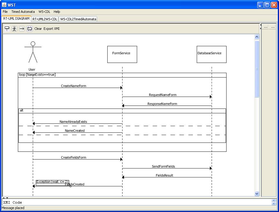Open the File menu

click(5, 12)
